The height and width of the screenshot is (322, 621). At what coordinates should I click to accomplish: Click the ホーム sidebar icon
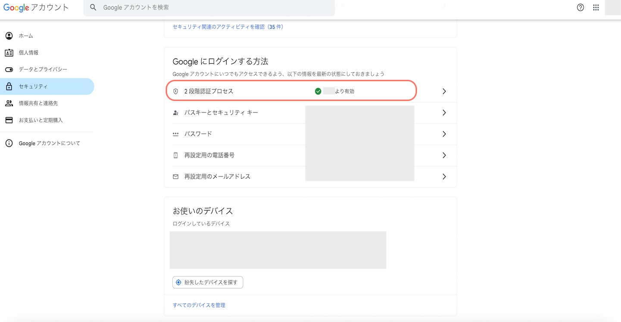(x=9, y=36)
